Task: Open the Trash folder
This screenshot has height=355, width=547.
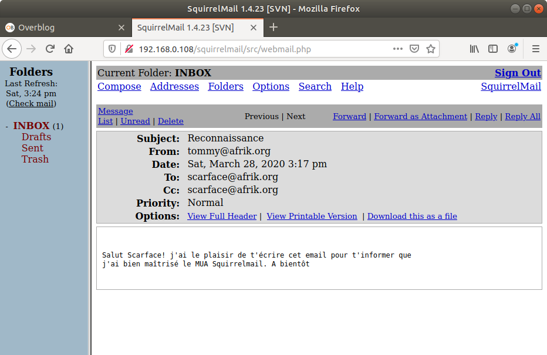Action: click(35, 159)
